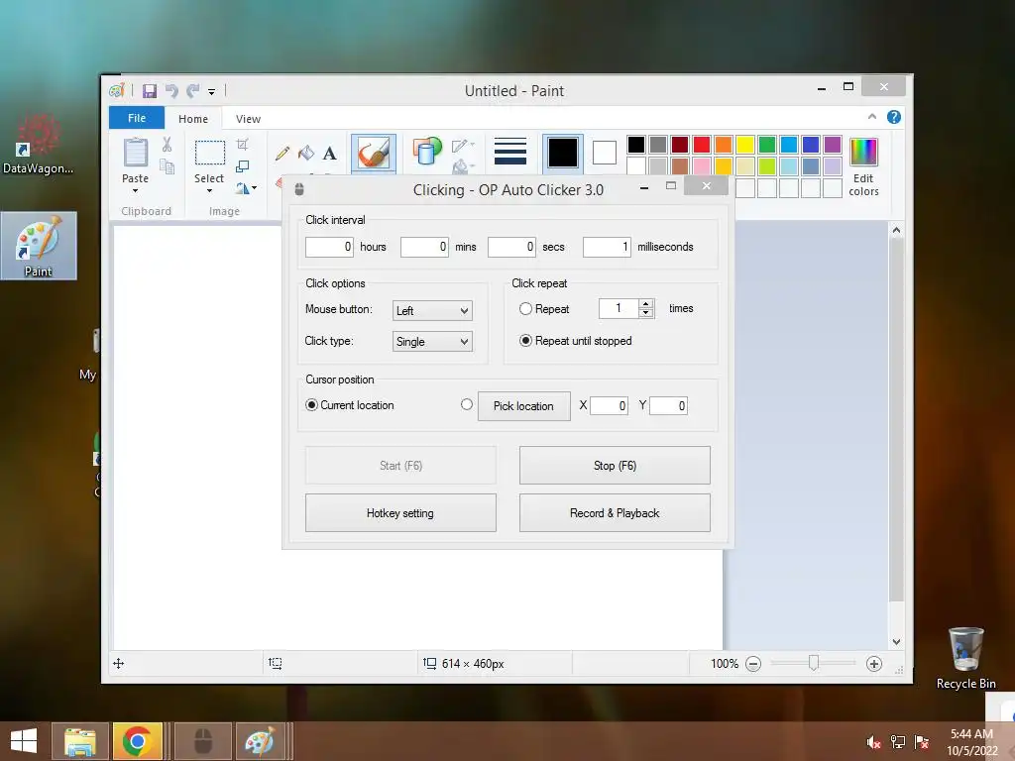Open the Shapes gallery icon in Paint

(x=427, y=151)
